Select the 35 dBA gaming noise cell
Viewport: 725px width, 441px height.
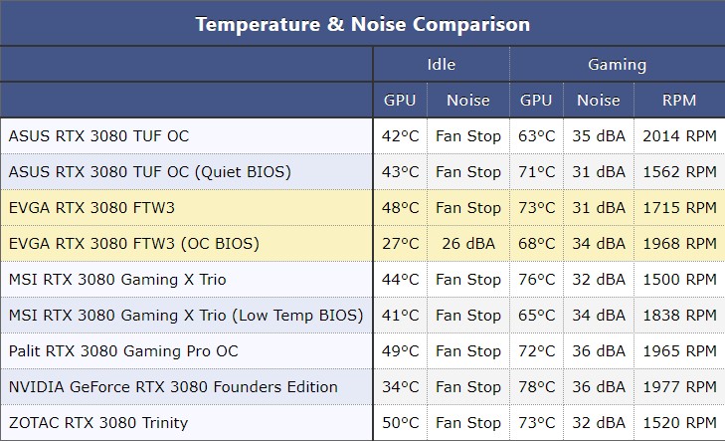point(599,135)
